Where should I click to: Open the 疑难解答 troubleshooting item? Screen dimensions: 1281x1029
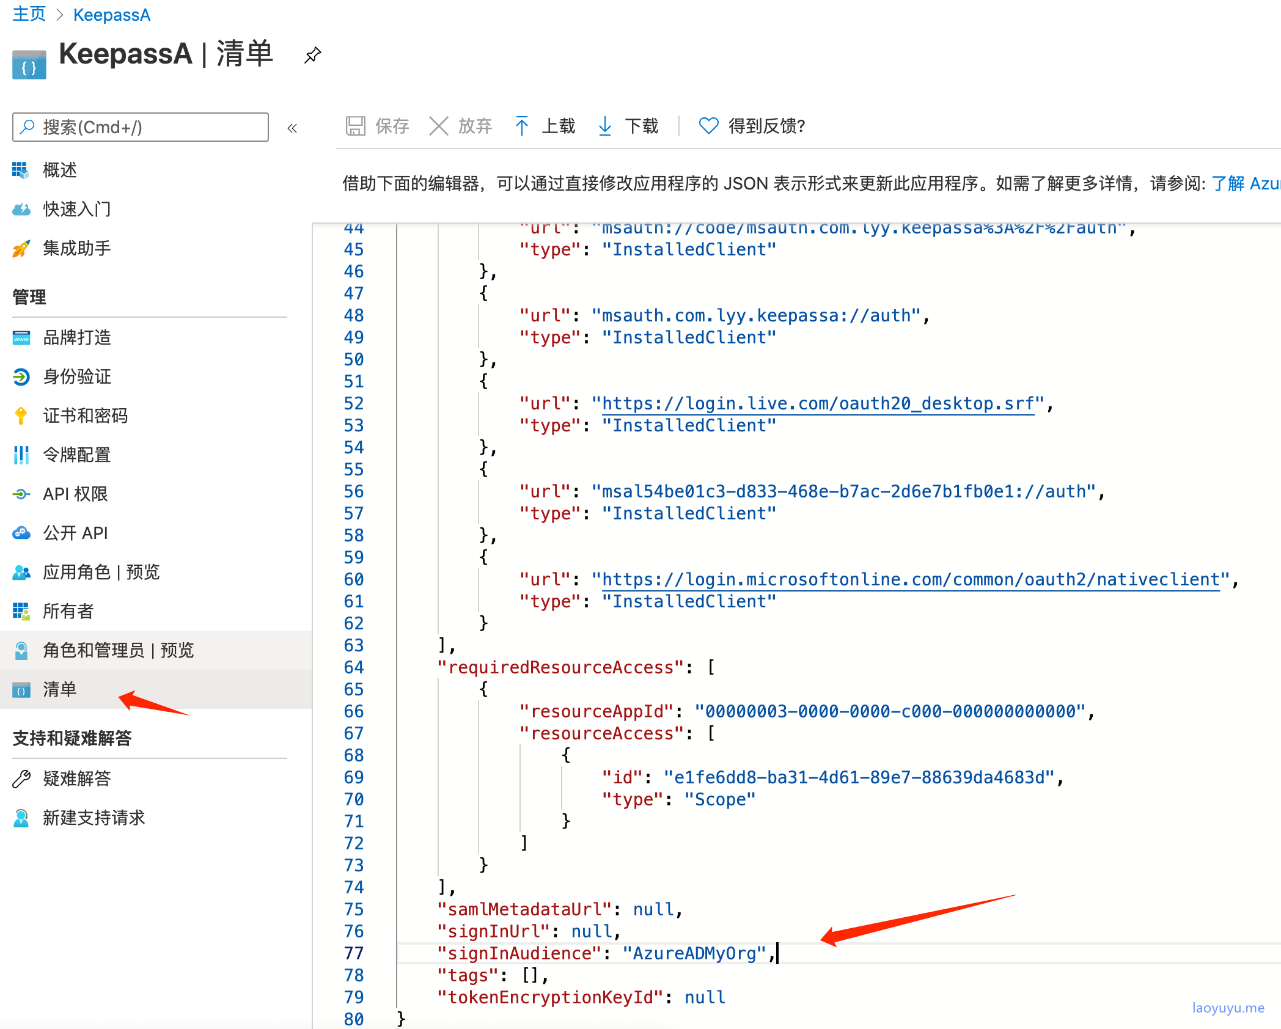coord(77,778)
